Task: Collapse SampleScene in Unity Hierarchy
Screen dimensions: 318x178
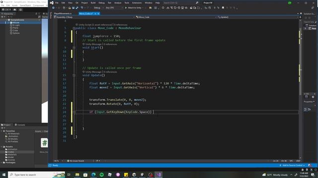Action: click(x=6, y=20)
